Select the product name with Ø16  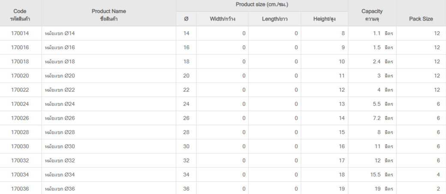[x=60, y=47]
